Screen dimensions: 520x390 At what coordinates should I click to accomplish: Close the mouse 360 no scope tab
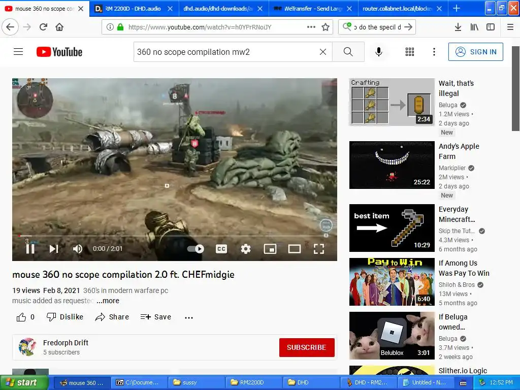click(x=81, y=9)
